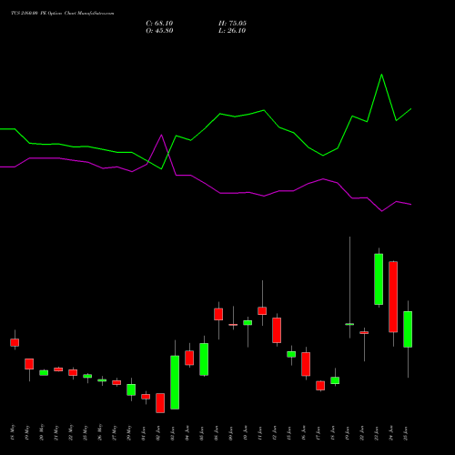Click the 21 May date label
Screen dimensions: 455x455
[56, 433]
